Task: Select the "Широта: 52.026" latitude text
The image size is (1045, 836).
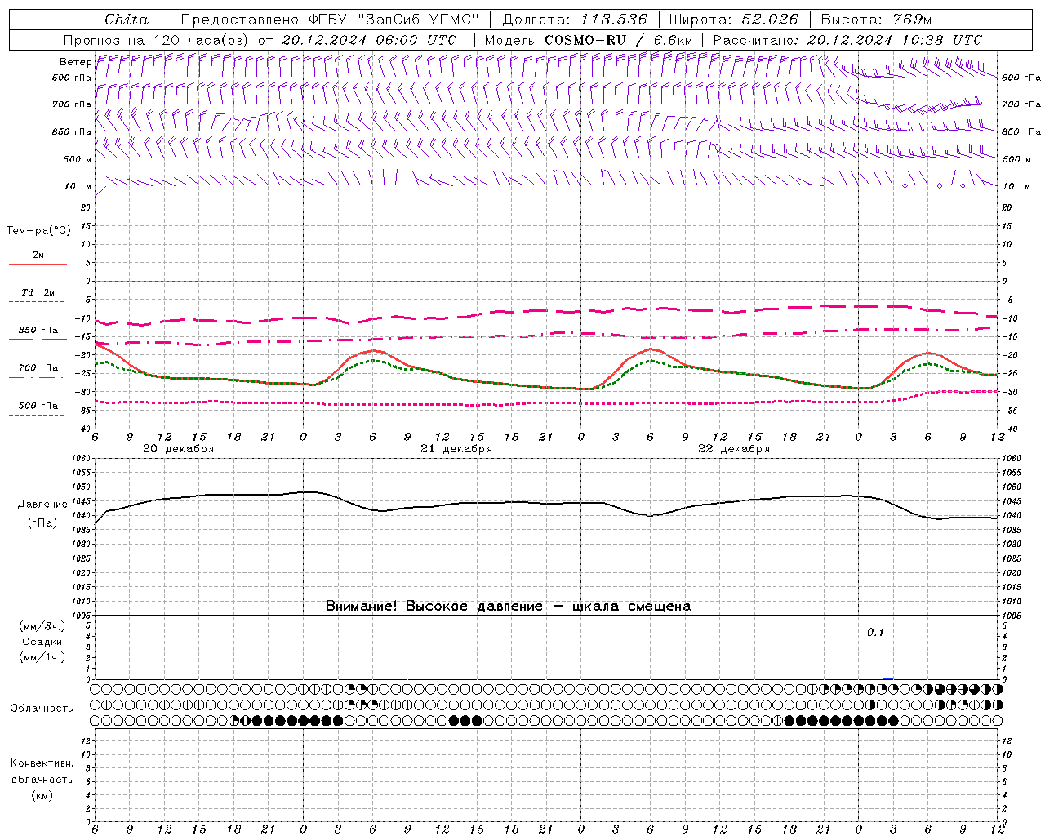Action: pyautogui.click(x=733, y=20)
